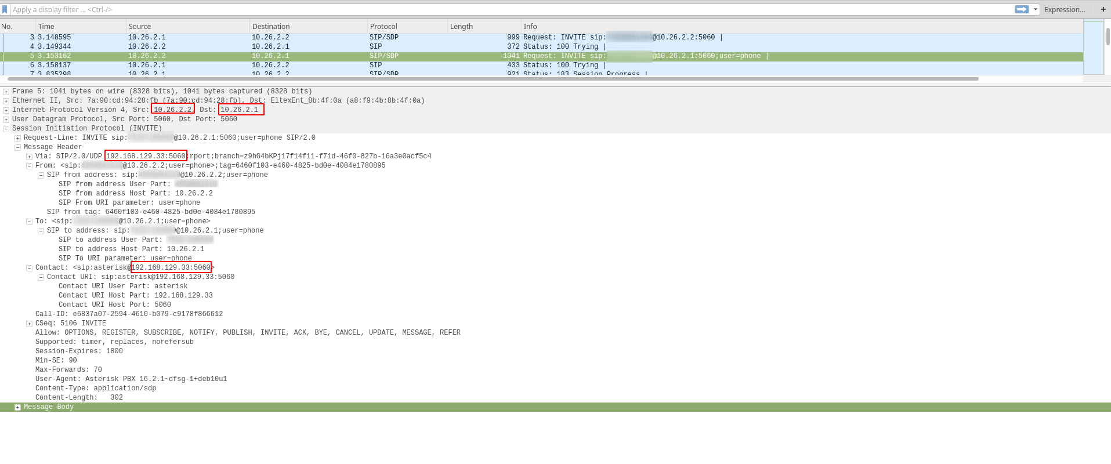Expand the Ethernet II section
1111x464 pixels.
pos(6,101)
